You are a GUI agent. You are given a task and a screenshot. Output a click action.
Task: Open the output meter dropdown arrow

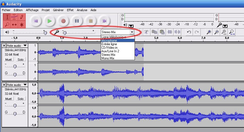point(131,26)
